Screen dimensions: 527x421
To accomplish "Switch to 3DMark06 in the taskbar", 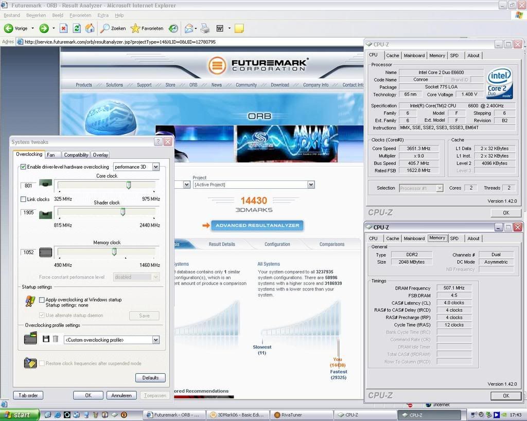I will (238, 415).
